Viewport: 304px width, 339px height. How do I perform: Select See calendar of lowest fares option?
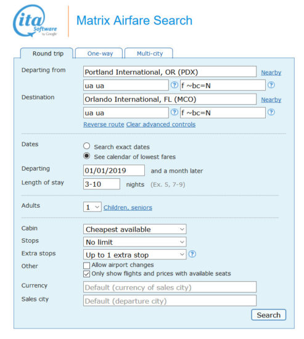pyautogui.click(x=86, y=156)
